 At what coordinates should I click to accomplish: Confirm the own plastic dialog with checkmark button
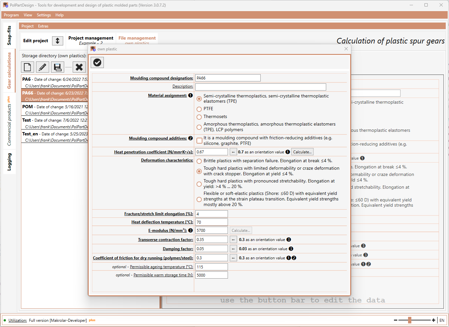tap(97, 62)
